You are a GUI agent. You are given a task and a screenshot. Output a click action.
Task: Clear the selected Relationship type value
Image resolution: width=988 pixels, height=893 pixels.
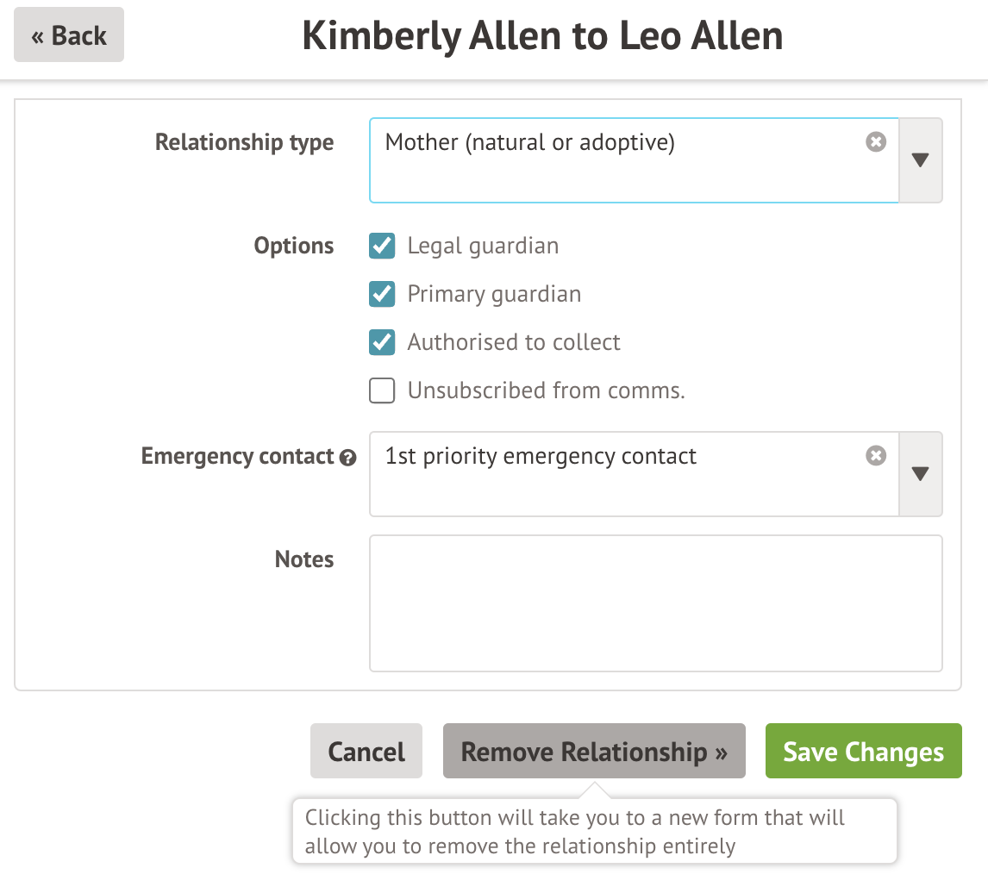[x=876, y=142]
